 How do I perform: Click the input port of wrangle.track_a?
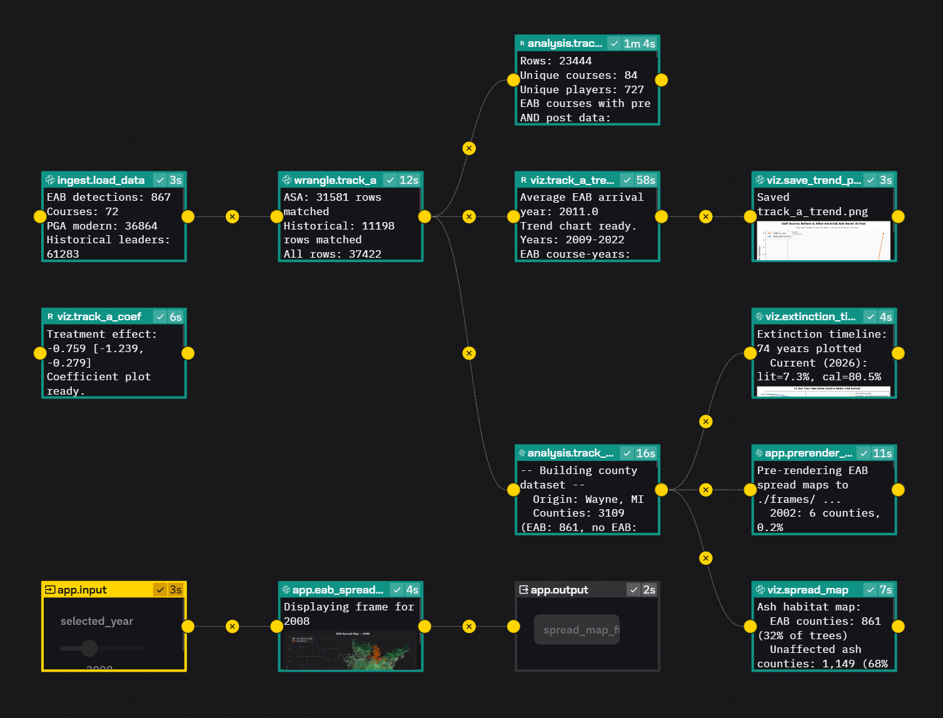coord(277,217)
